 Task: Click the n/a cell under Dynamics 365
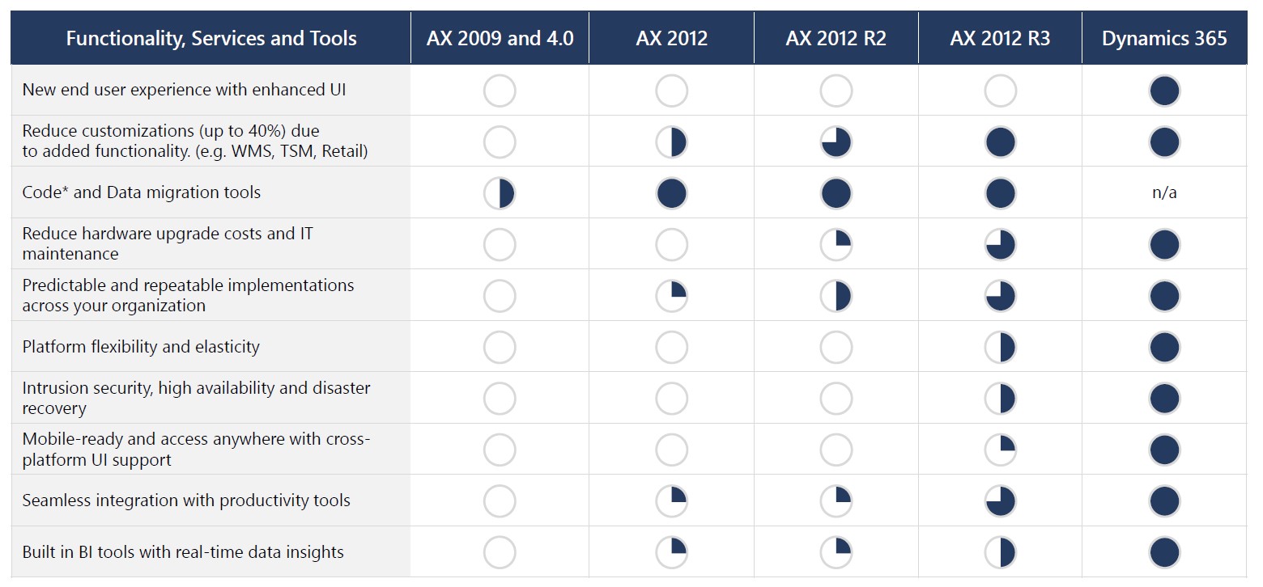[1164, 193]
